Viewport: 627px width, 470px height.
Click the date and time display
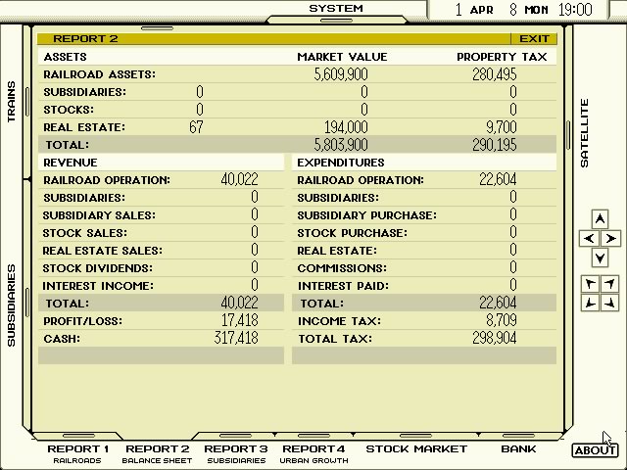click(x=523, y=9)
